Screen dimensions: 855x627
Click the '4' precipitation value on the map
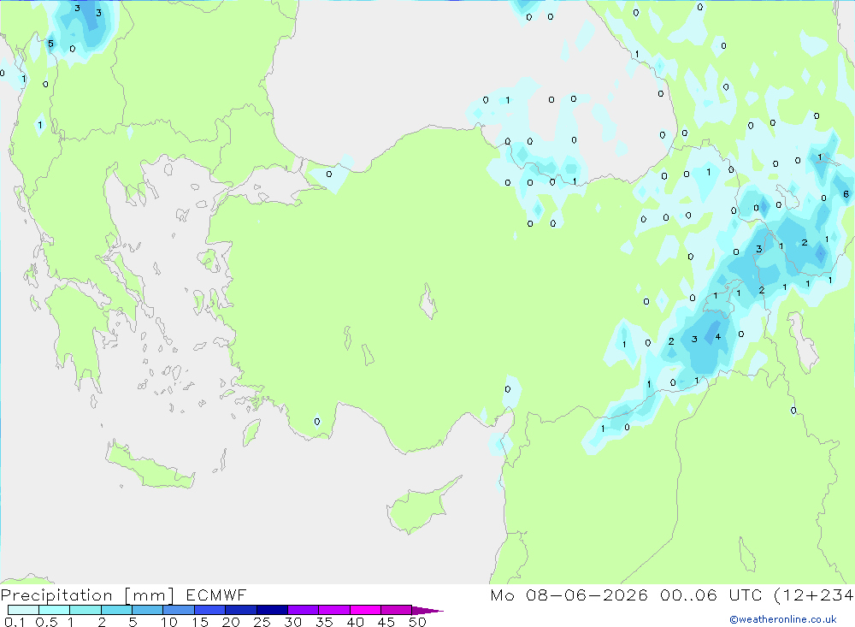click(717, 337)
